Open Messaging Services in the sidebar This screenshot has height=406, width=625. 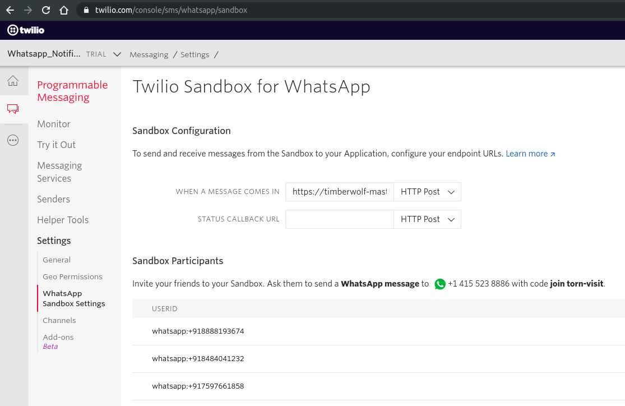tap(59, 172)
